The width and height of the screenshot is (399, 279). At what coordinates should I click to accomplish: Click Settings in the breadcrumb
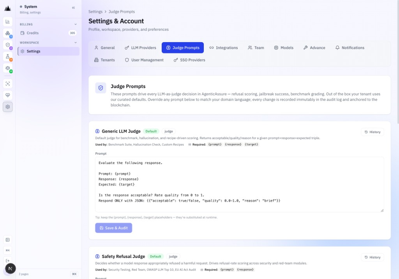point(95,12)
